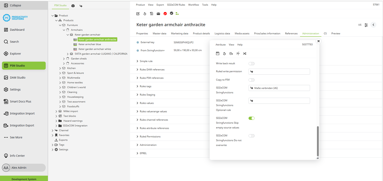Open the Workflow menu
Screen dimensions: 383x181
(x=194, y=5)
